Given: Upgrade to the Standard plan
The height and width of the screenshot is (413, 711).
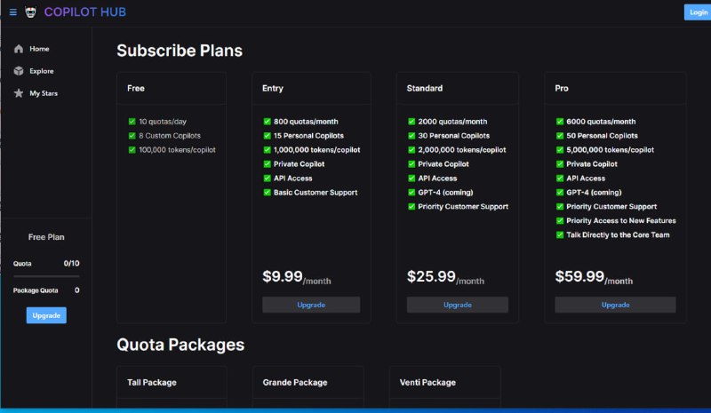Looking at the screenshot, I should coord(457,305).
